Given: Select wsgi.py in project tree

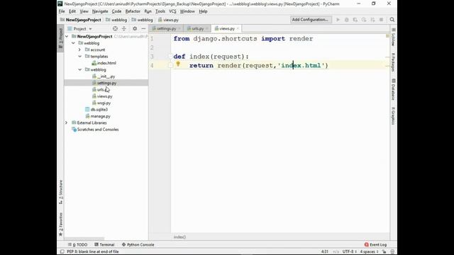Looking at the screenshot, I should pyautogui.click(x=101, y=103).
